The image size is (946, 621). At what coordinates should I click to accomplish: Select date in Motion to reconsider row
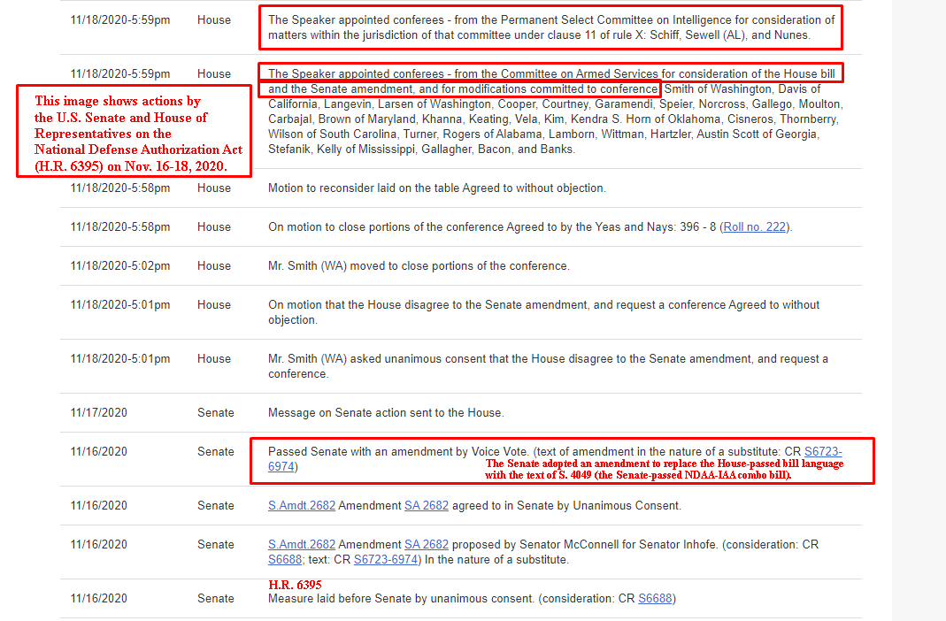[120, 188]
